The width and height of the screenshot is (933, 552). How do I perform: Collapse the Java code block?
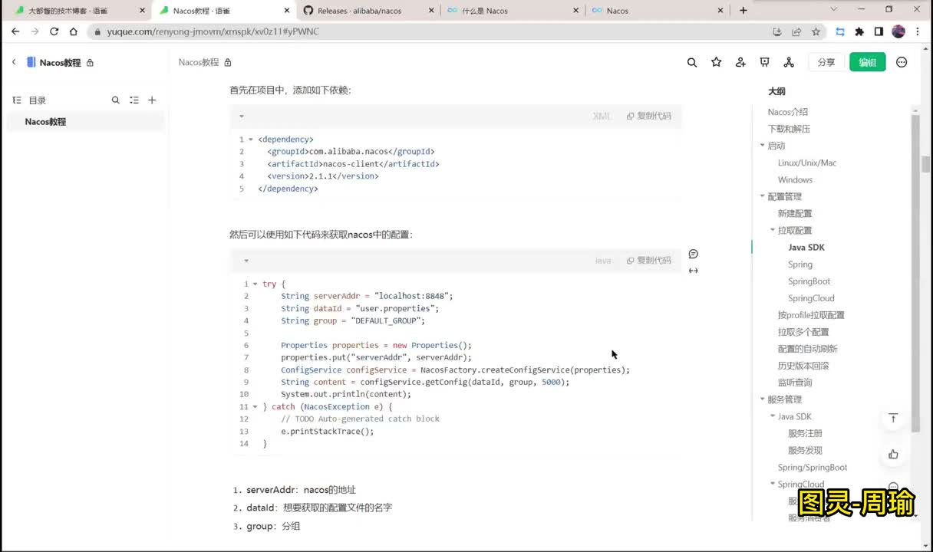(246, 261)
